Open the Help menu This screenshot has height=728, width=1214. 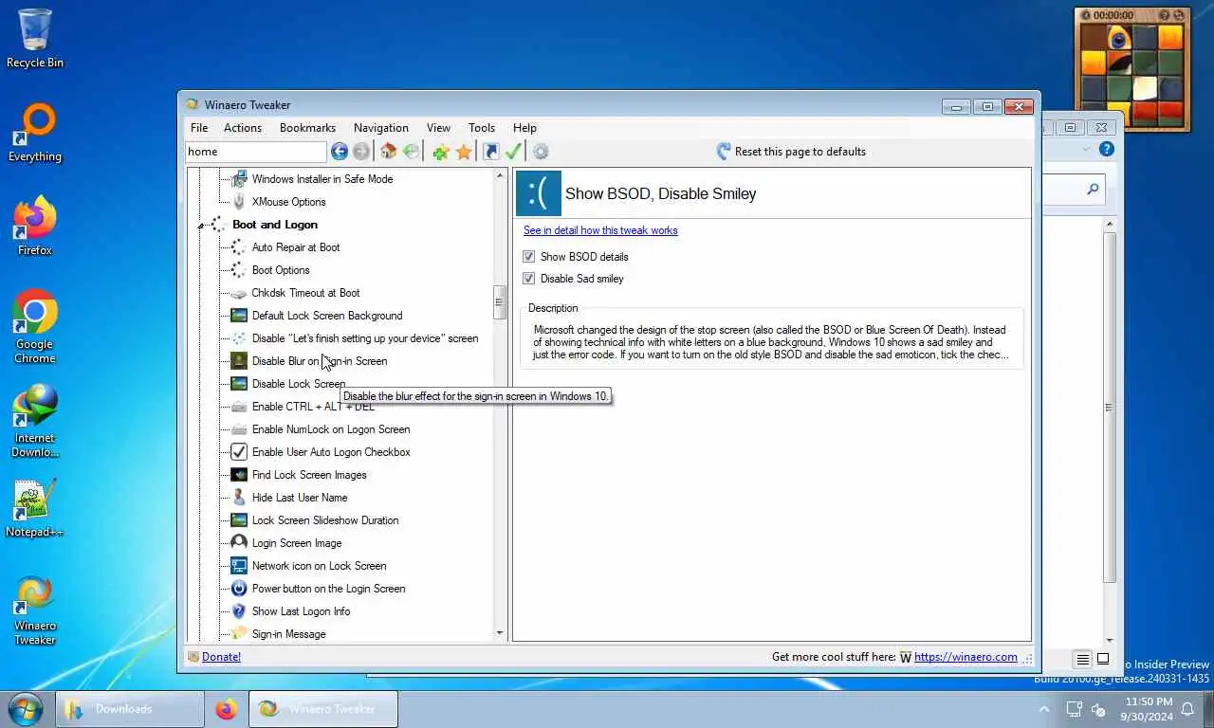click(x=524, y=128)
